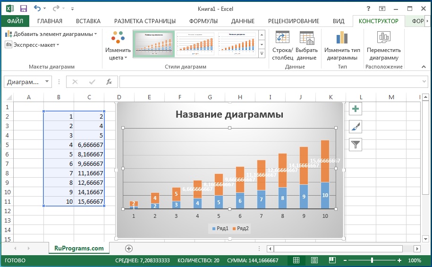The height and width of the screenshot is (267, 432).
Task: Open the ФАЙЛ tab
Action: (x=15, y=21)
